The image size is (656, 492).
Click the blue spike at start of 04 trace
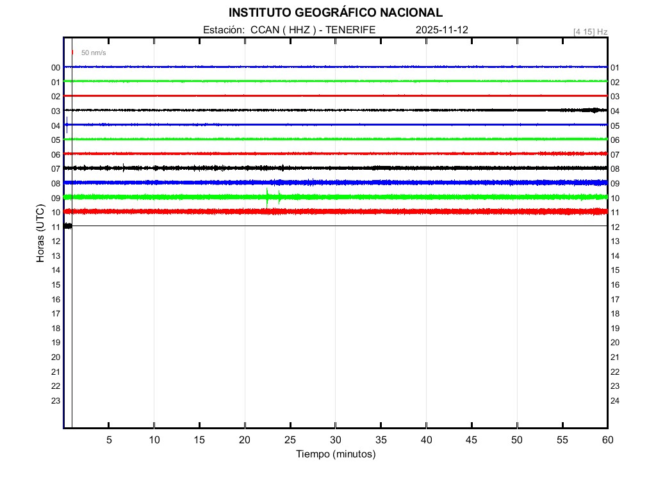click(x=67, y=125)
